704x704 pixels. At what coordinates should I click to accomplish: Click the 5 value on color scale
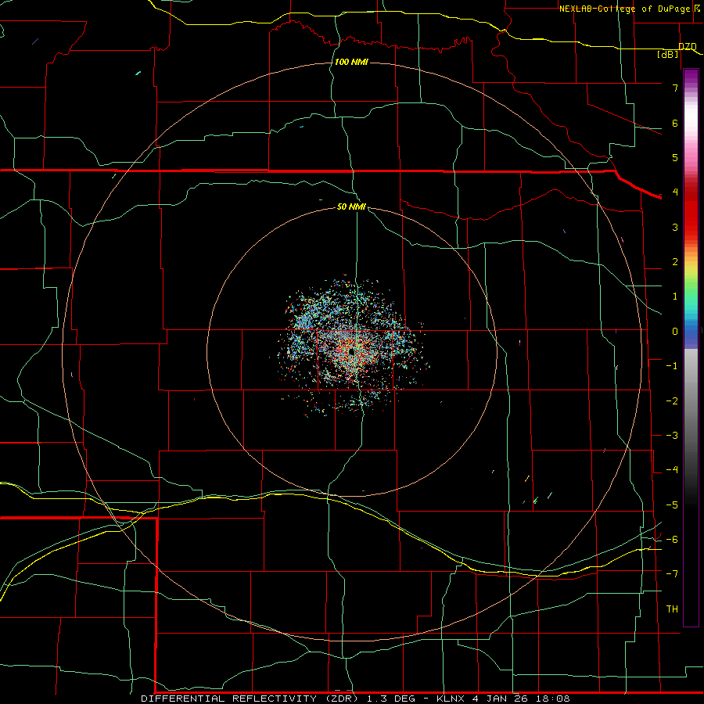[675, 157]
